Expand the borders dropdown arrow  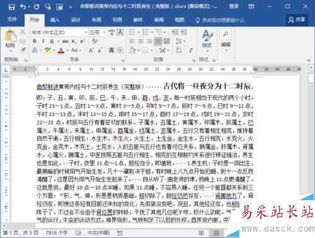(152, 51)
